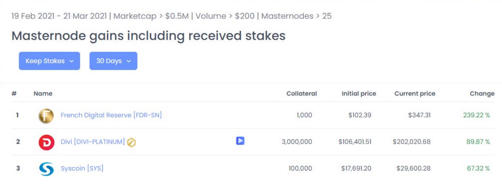Click the # rank column header
502x186 pixels.
point(14,94)
